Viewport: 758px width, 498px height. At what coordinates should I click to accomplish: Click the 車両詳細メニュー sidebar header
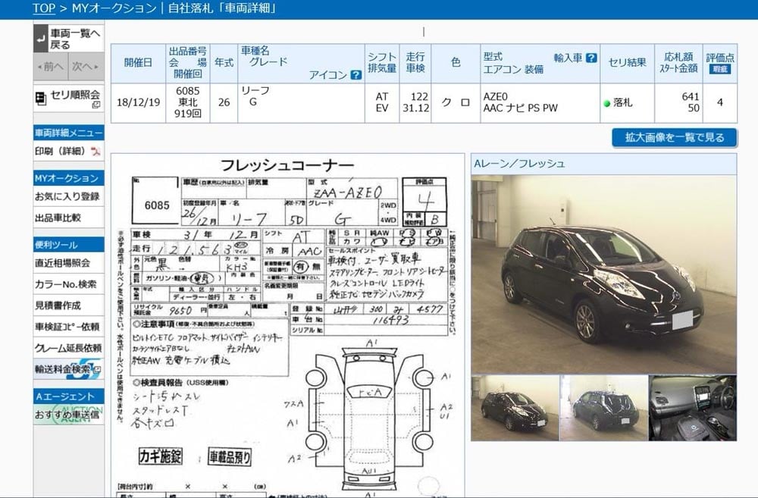[69, 133]
